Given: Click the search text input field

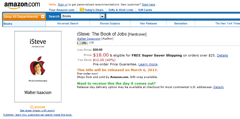Looking at the screenshot, I should (x=173, y=16).
